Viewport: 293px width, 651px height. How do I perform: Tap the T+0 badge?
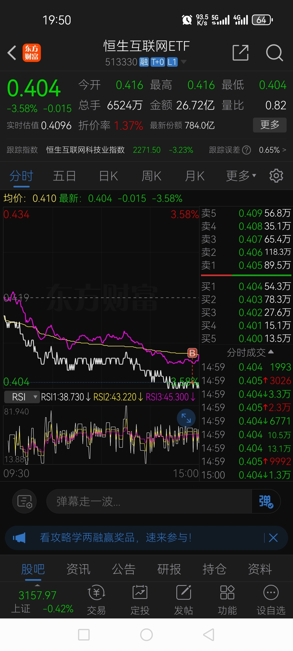pos(158,62)
